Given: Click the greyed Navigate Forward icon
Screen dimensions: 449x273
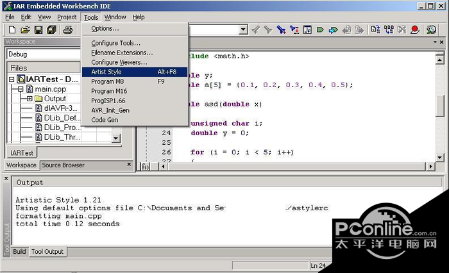Looking at the screenshot, I should pos(359,29).
